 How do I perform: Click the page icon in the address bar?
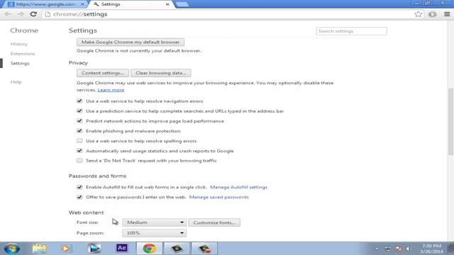[x=48, y=14]
